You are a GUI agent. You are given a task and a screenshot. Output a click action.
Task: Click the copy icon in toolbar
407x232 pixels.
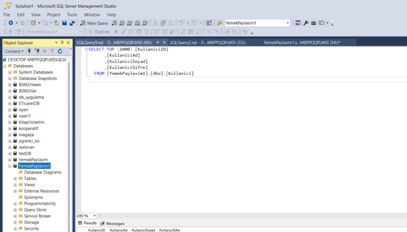(163, 23)
